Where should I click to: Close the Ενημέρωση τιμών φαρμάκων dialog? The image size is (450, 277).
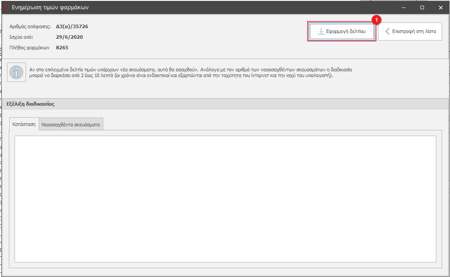point(440,7)
